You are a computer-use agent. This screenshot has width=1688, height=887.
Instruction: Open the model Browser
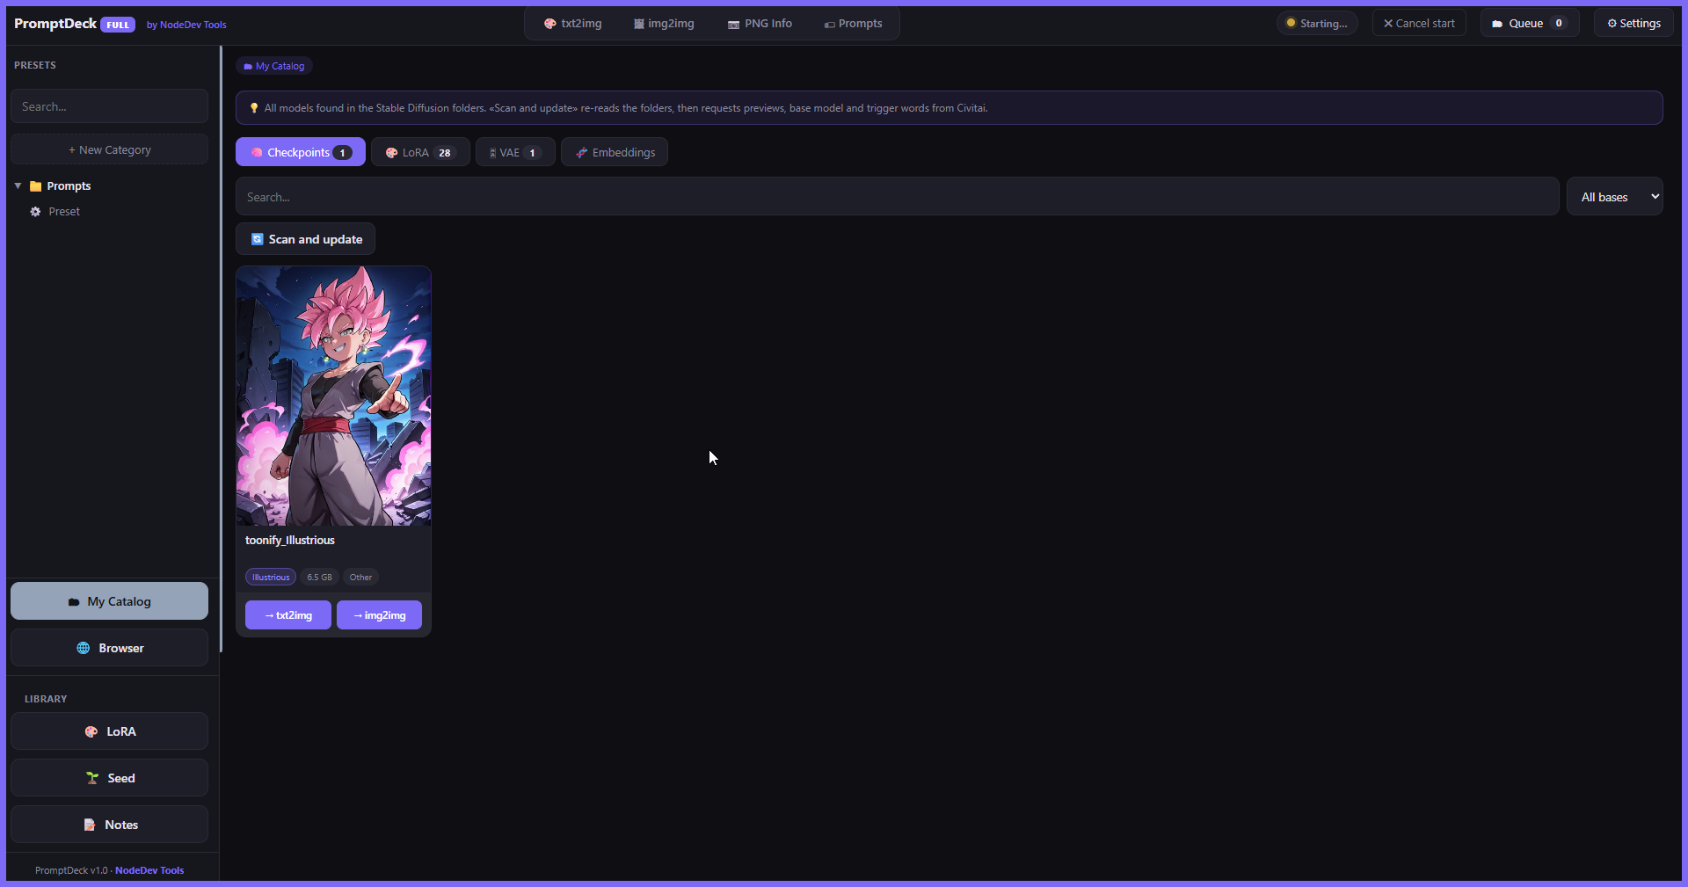(109, 648)
